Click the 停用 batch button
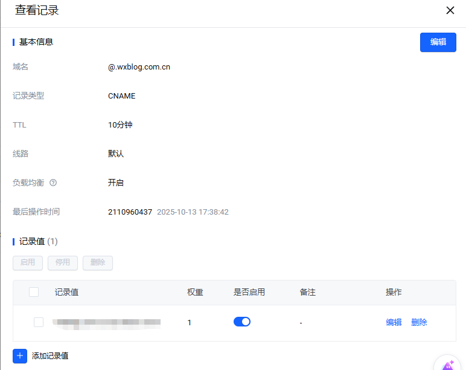 click(x=63, y=263)
